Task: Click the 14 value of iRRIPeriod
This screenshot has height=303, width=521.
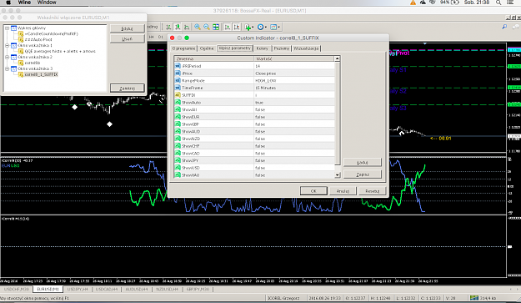Action: [x=294, y=66]
